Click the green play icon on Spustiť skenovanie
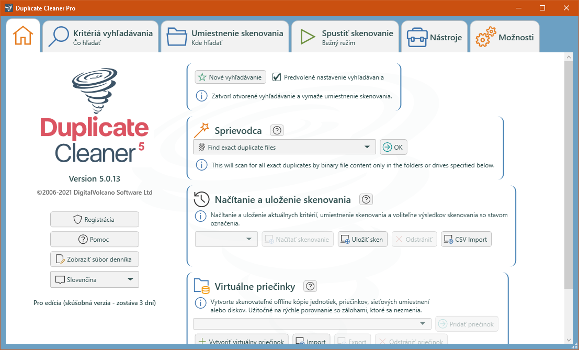This screenshot has height=350, width=579. tap(307, 37)
